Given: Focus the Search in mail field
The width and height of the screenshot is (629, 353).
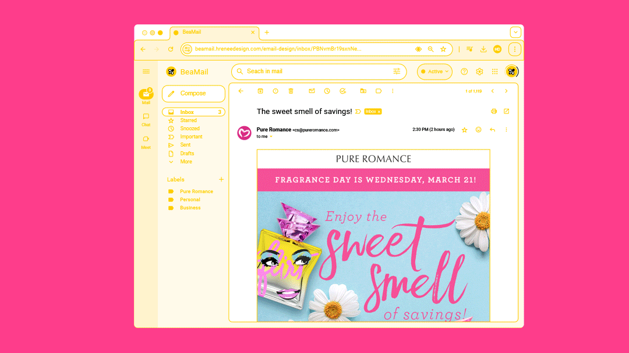Looking at the screenshot, I should pos(319,72).
